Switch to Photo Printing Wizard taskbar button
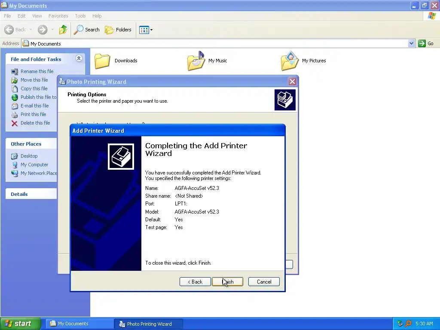The width and height of the screenshot is (440, 330). coord(149,324)
